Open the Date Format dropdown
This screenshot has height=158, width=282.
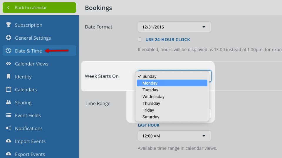(174, 27)
